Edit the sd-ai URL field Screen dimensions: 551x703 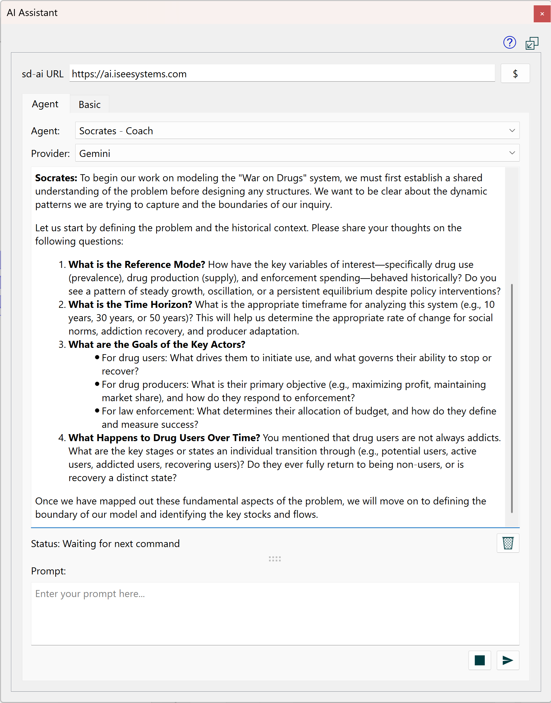click(282, 74)
